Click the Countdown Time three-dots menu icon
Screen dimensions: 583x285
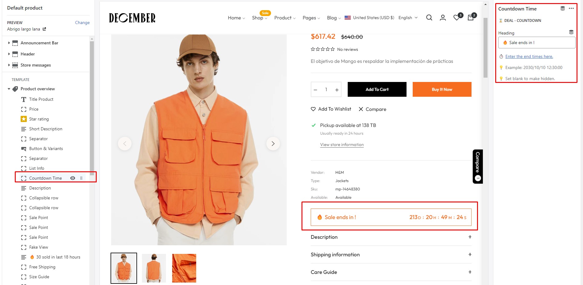pos(571,8)
